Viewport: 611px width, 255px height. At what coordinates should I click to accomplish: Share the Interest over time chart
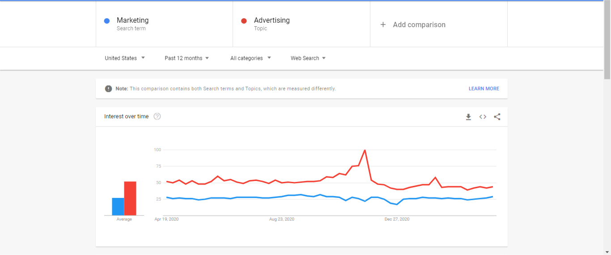point(497,117)
